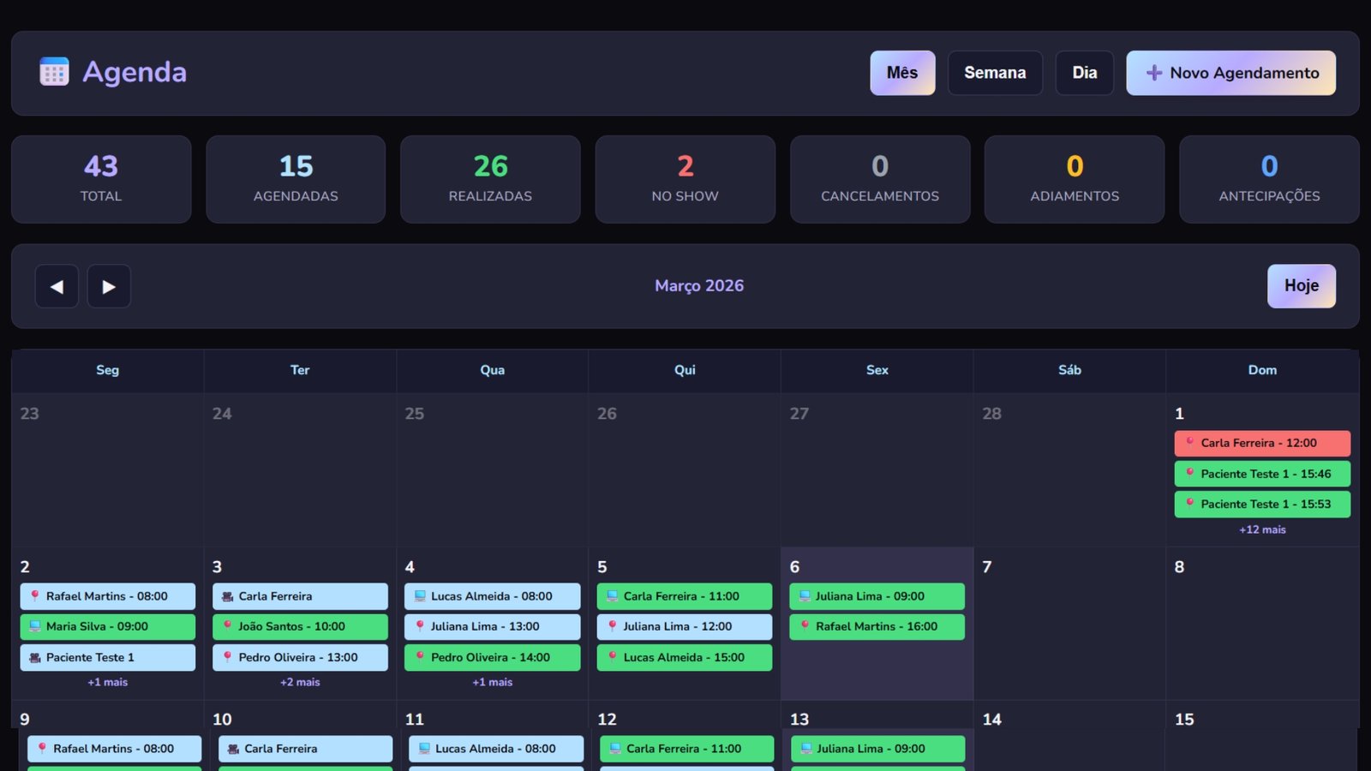Jump to today with Hoje button
Image resolution: width=1371 pixels, height=771 pixels.
coord(1301,286)
